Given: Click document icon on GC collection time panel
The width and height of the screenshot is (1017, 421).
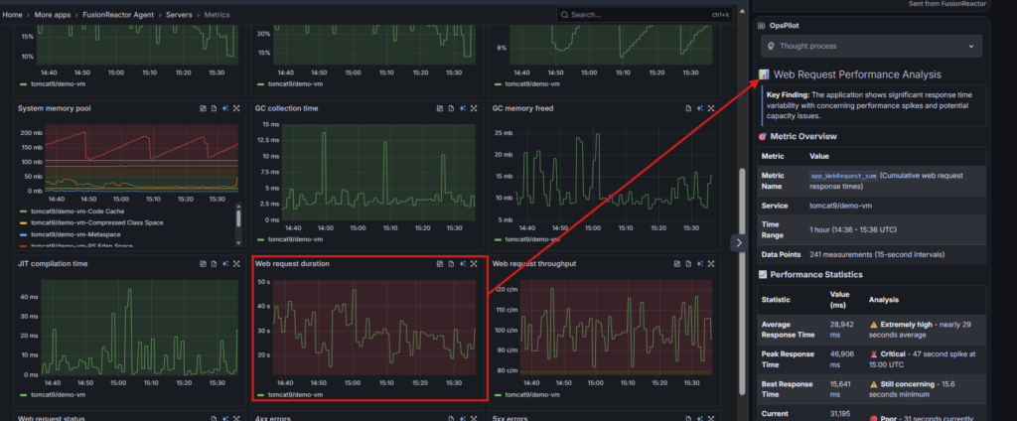Looking at the screenshot, I should tap(451, 108).
